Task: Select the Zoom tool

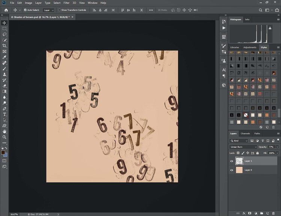Action: click(4, 137)
